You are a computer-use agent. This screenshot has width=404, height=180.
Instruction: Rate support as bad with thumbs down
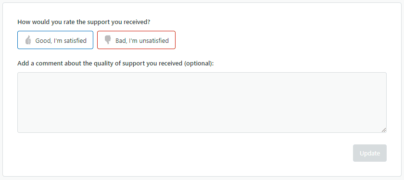click(x=136, y=40)
